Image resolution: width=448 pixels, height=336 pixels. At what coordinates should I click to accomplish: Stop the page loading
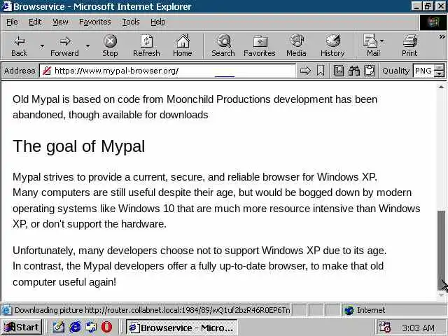coord(110,45)
